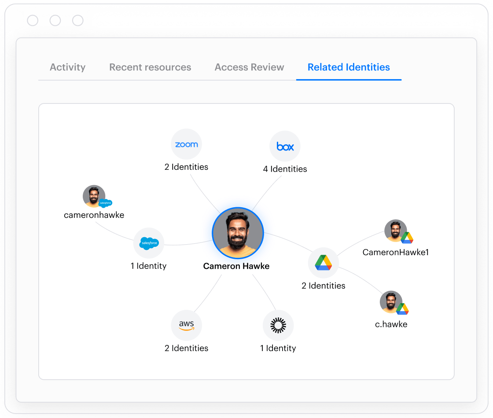The height and width of the screenshot is (418, 493).
Task: Click the Related Identities tab
Action: (349, 67)
